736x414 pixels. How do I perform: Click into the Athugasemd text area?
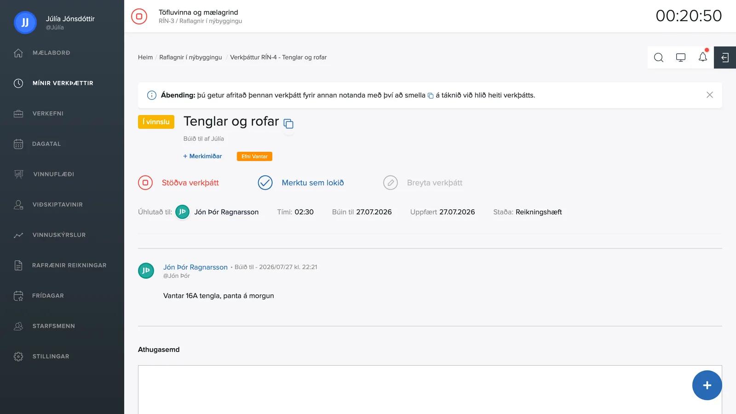430,390
